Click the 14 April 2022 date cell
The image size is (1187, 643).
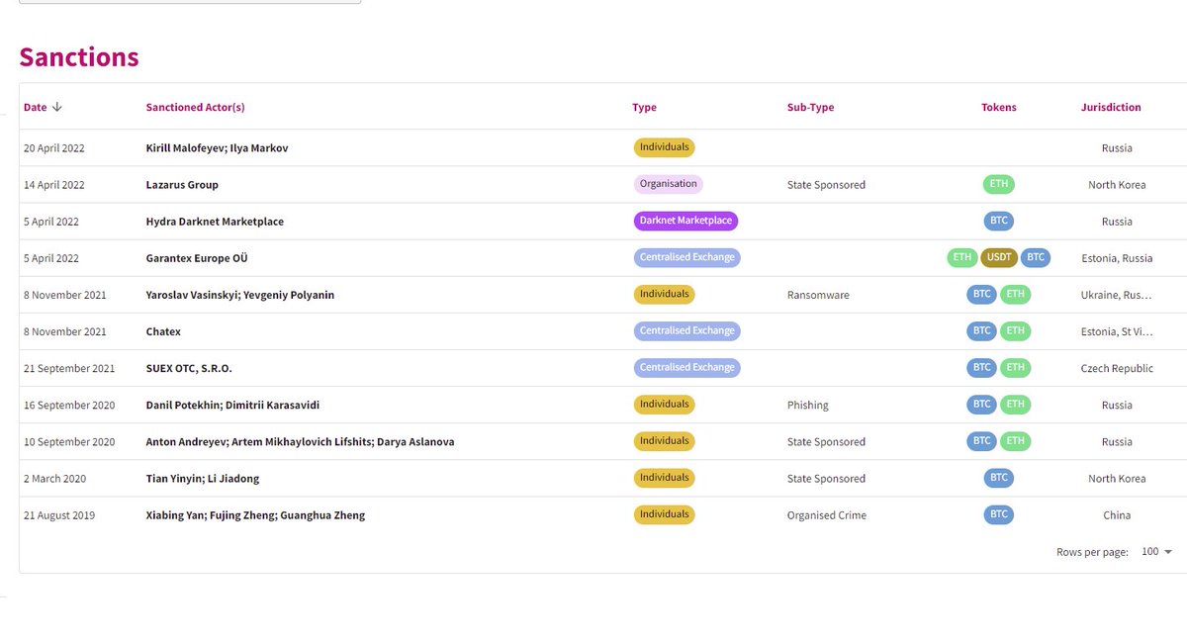pos(54,185)
